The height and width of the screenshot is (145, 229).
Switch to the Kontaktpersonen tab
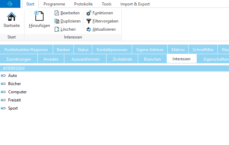click(x=112, y=49)
